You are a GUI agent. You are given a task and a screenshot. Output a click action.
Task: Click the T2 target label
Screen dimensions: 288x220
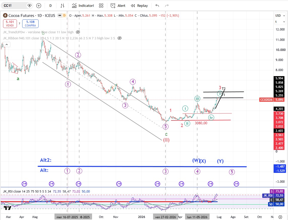223,89
